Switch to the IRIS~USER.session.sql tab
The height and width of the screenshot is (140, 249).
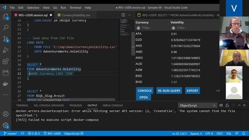(x=33, y=15)
